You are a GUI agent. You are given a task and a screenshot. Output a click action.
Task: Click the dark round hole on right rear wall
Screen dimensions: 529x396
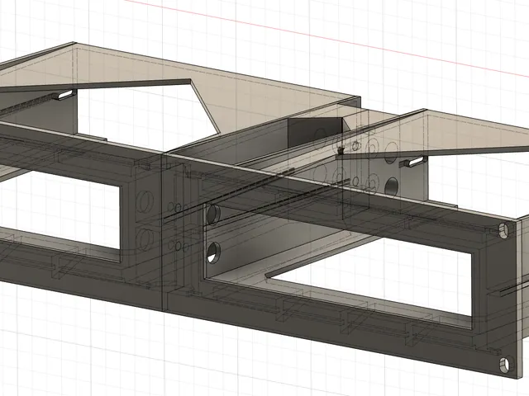click(391, 186)
